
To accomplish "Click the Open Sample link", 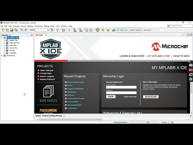I will coord(47,70).
